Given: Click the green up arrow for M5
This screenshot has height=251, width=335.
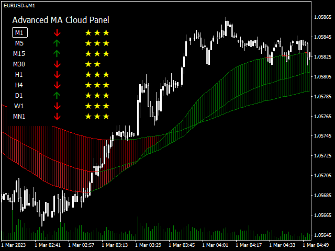Looking at the screenshot, I should 57,43.
